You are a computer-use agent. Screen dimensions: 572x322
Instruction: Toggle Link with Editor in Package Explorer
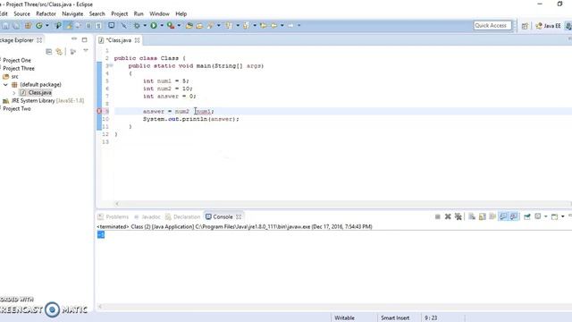[x=59, y=52]
